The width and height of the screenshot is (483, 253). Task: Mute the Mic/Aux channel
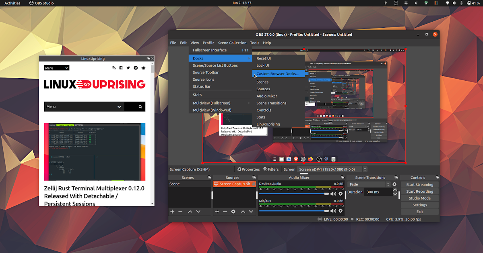333,211
